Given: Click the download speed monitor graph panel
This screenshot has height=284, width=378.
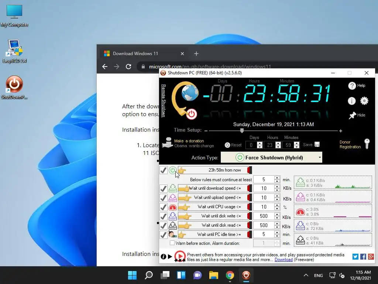Looking at the screenshot, I should click(x=333, y=183).
